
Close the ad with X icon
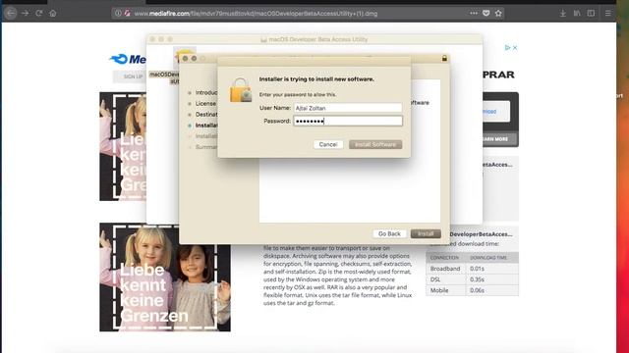pyautogui.click(x=515, y=48)
